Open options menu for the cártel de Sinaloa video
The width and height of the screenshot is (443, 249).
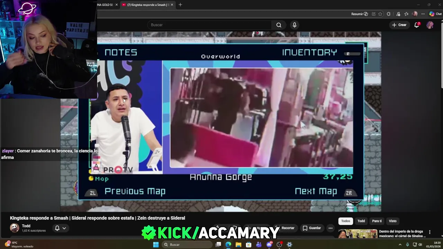coord(430,232)
